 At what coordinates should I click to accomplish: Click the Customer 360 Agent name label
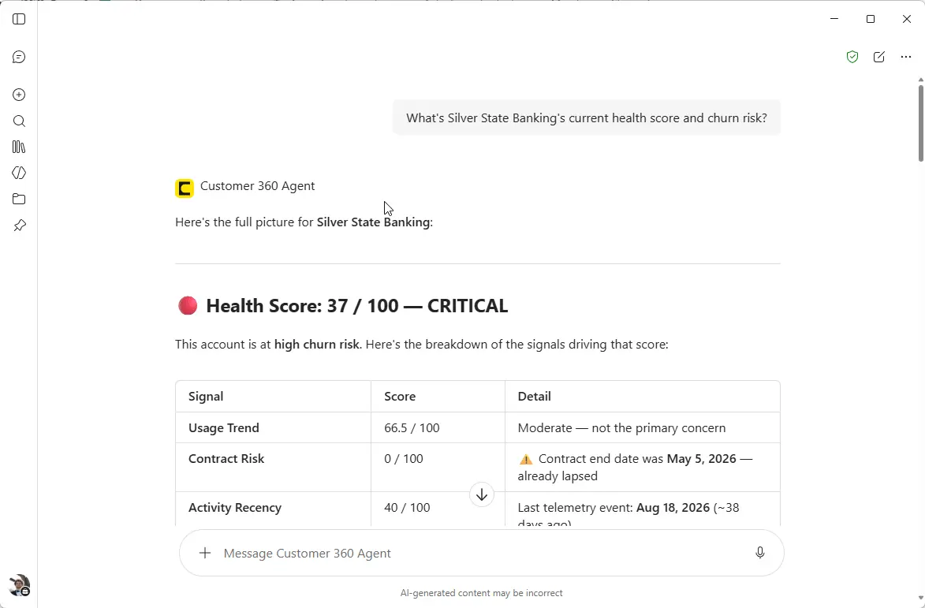[x=258, y=186]
